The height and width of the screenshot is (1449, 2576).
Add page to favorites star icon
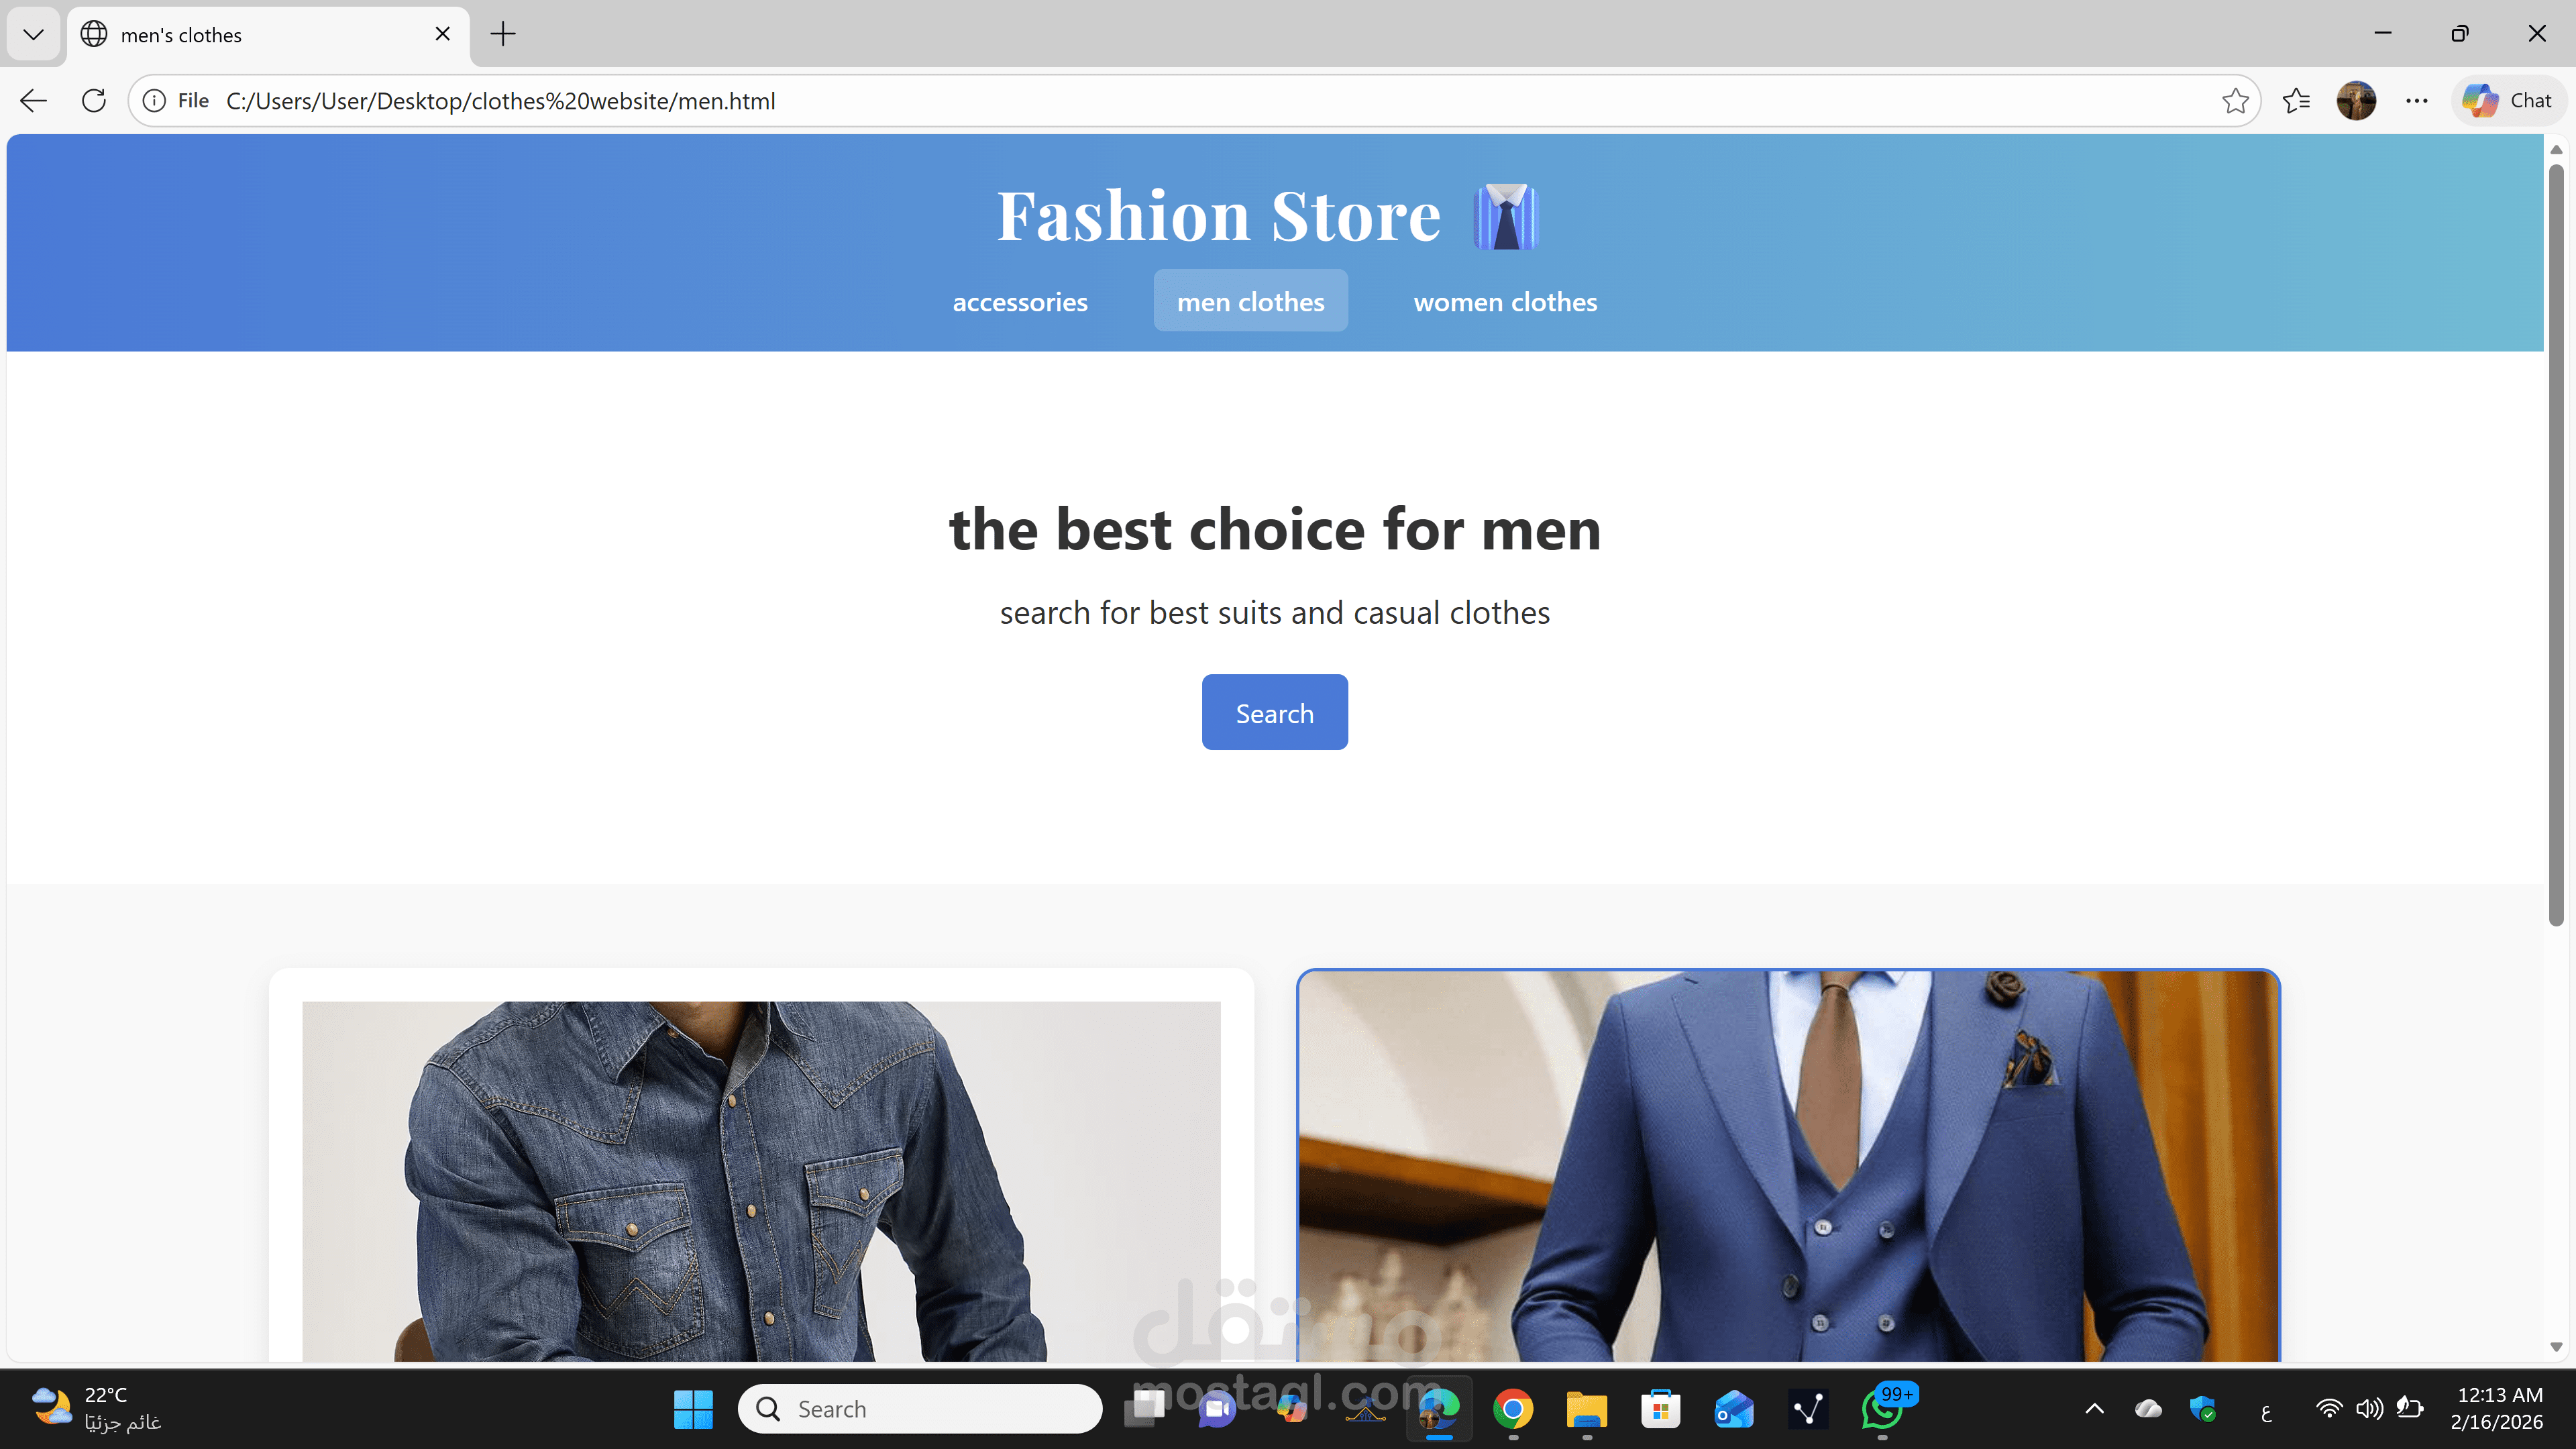pos(2235,101)
